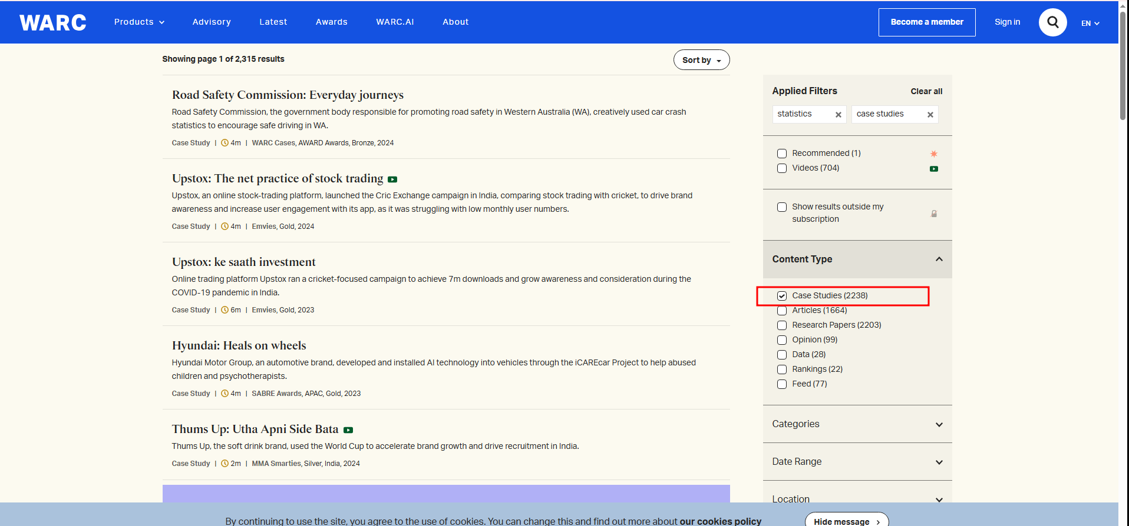Image resolution: width=1129 pixels, height=526 pixels.
Task: Click the lock icon beside subscription option
Action: click(x=933, y=214)
